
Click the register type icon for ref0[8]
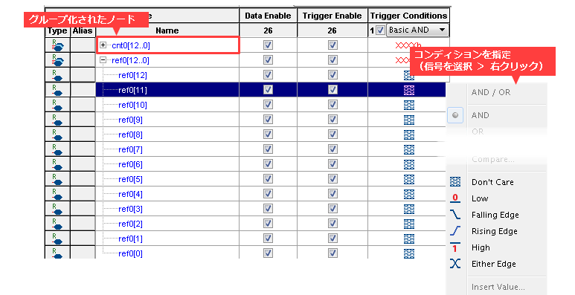pos(57,134)
